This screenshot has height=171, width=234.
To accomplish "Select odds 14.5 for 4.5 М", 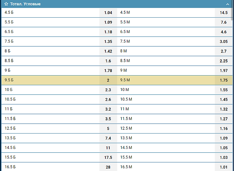I will (223, 13).
